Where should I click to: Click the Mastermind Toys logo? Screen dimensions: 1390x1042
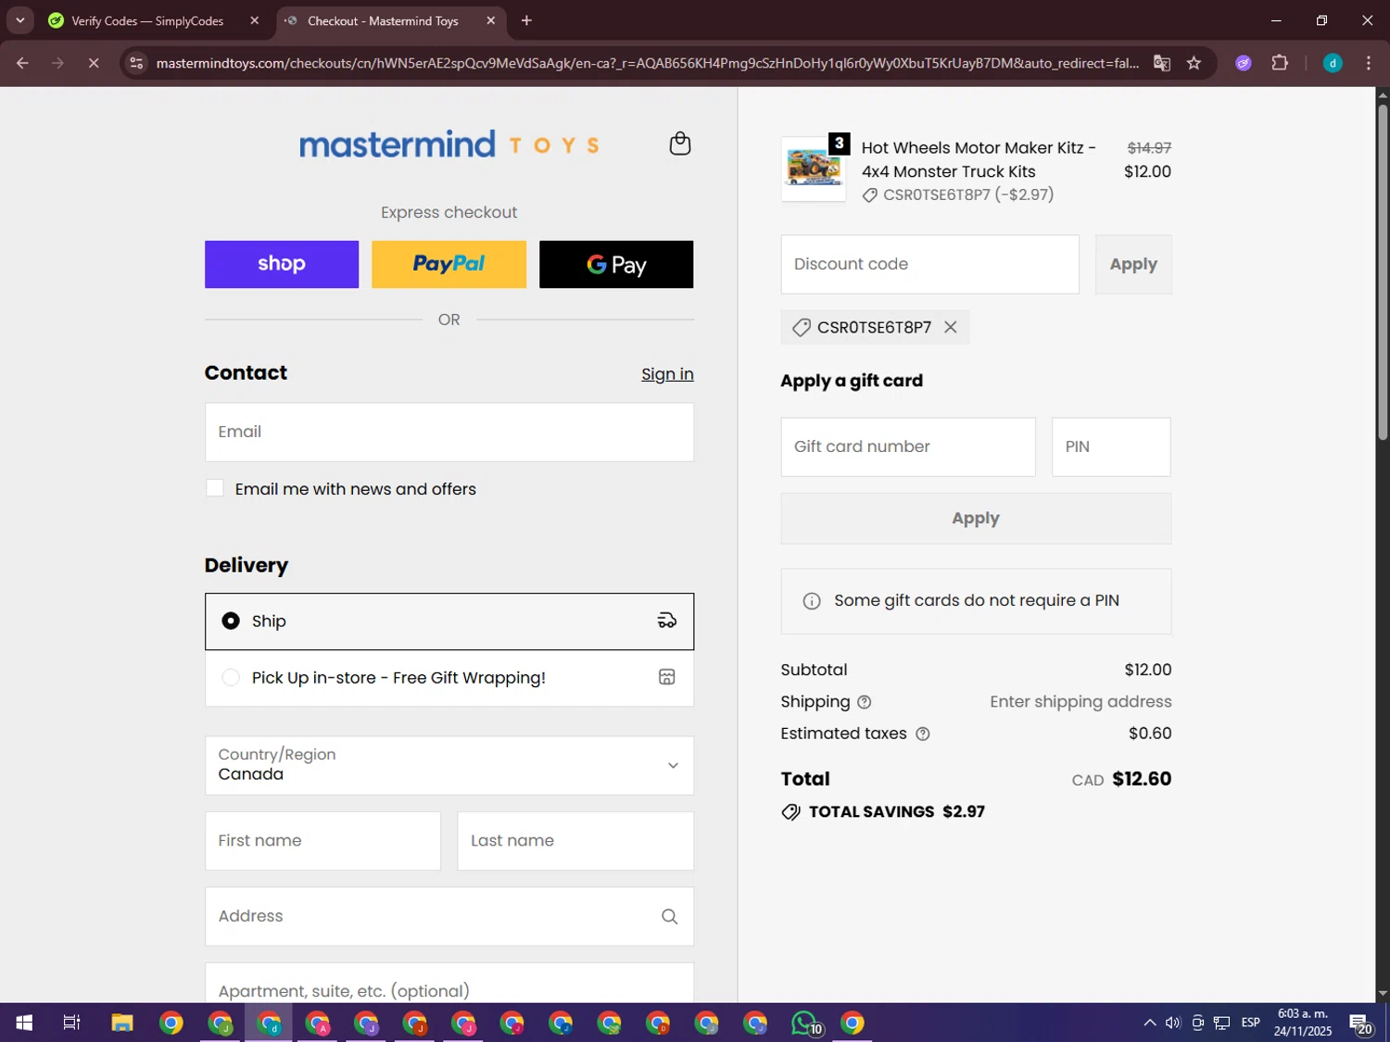tap(449, 144)
